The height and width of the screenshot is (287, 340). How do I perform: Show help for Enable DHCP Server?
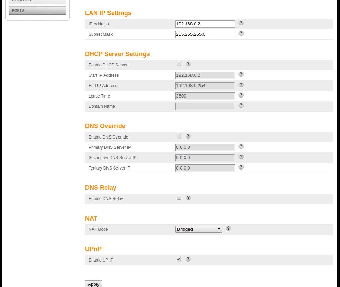[188, 64]
